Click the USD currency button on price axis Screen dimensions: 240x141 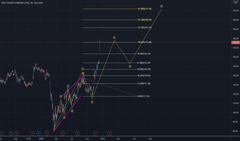pos(236,3)
